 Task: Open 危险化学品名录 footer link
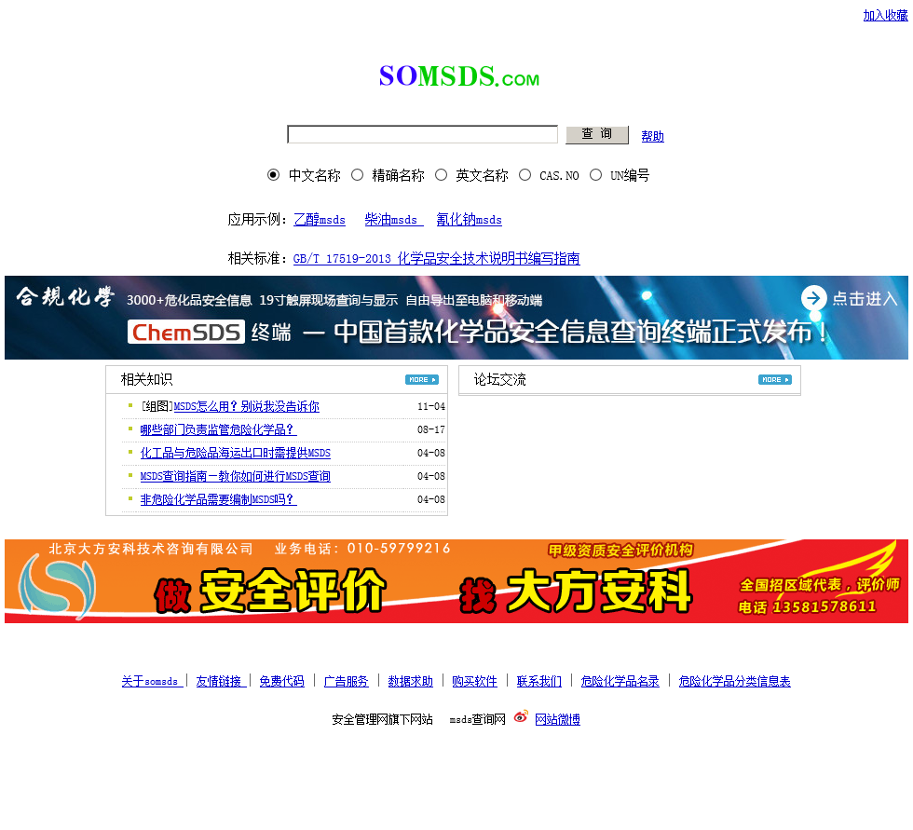tap(620, 681)
